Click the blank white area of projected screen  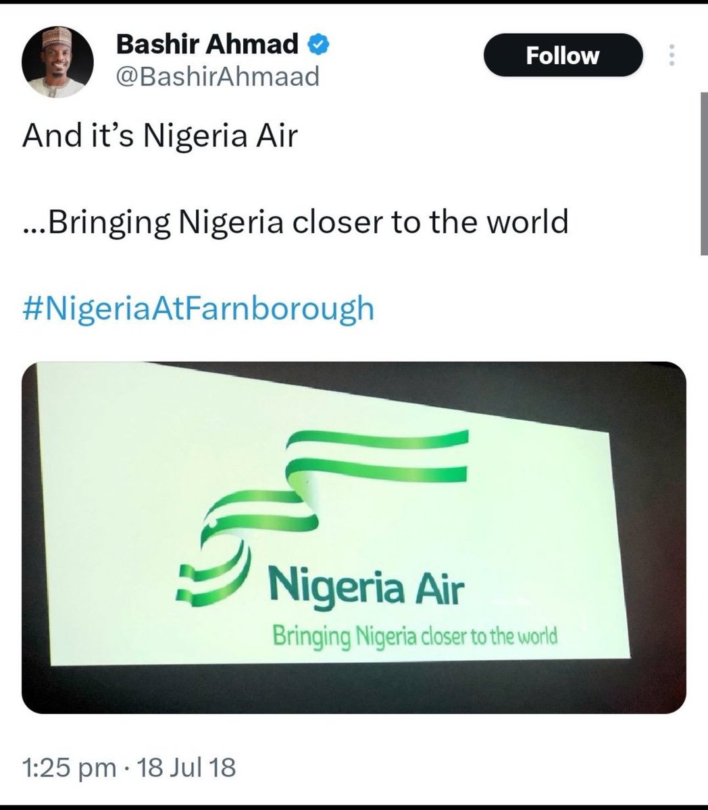coord(135,439)
